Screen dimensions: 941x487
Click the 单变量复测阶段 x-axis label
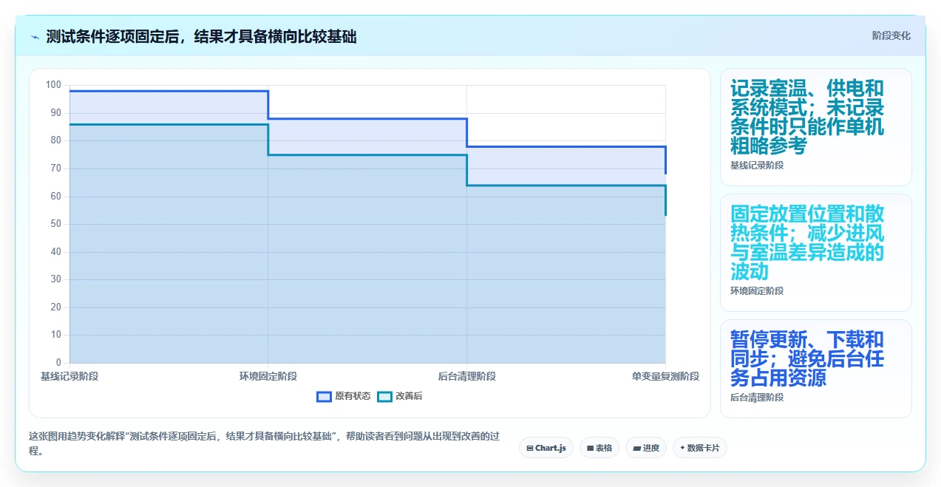point(665,376)
